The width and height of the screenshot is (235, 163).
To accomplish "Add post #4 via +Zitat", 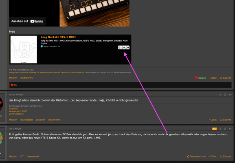I will [x=213, y=156].
